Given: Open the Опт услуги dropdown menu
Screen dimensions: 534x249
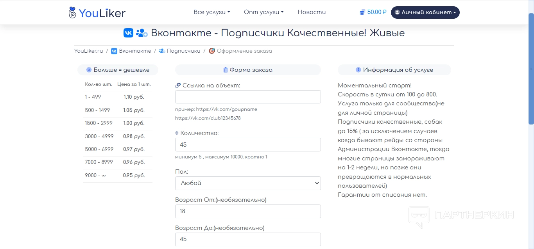Looking at the screenshot, I should pyautogui.click(x=264, y=12).
